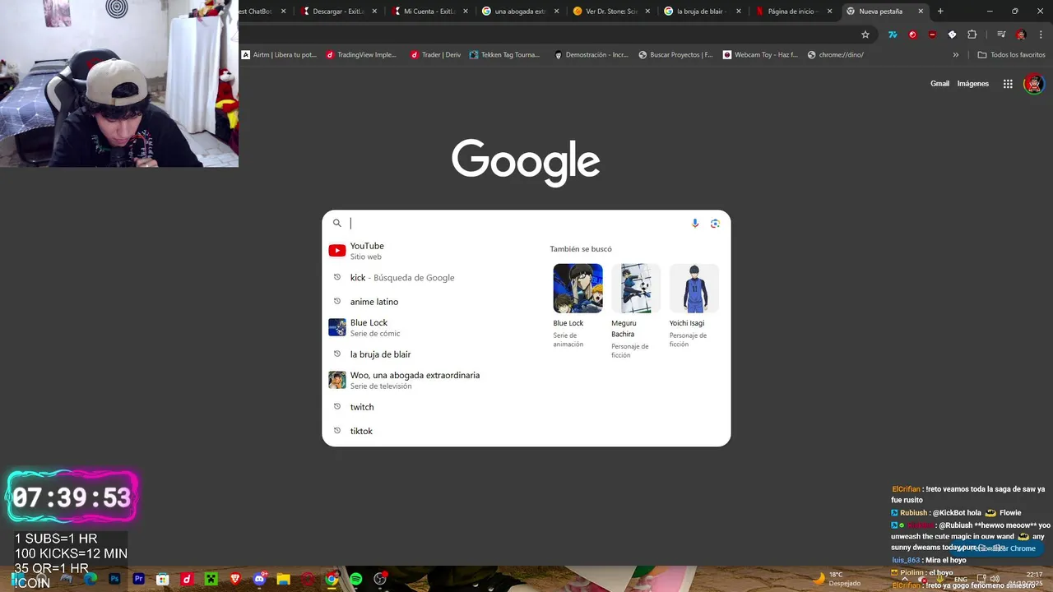Open the Demostración bookmark
Screen dimensions: 1053x592
[x=591, y=54]
